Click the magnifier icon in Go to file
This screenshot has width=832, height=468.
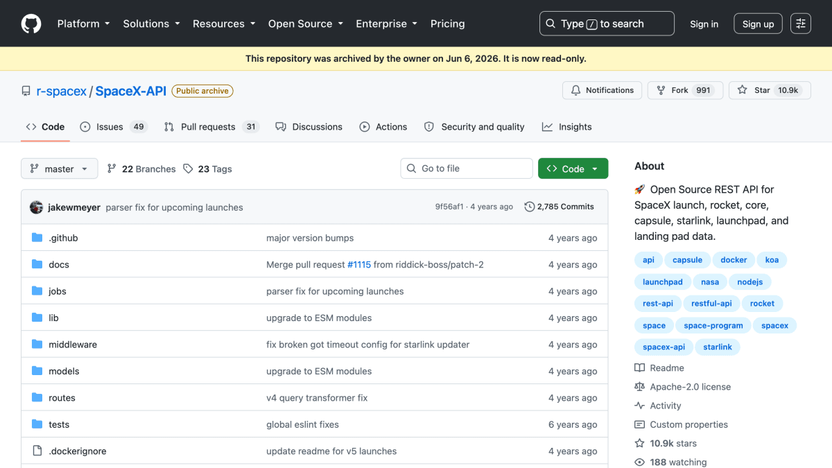(413, 168)
